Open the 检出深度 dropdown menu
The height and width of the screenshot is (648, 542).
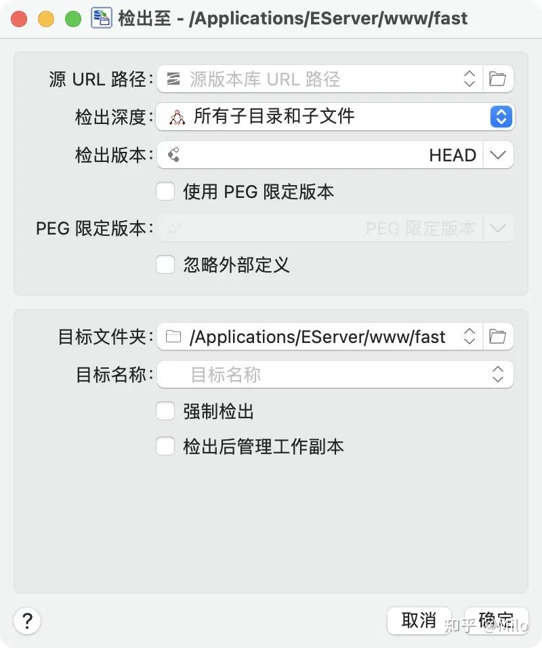click(501, 117)
